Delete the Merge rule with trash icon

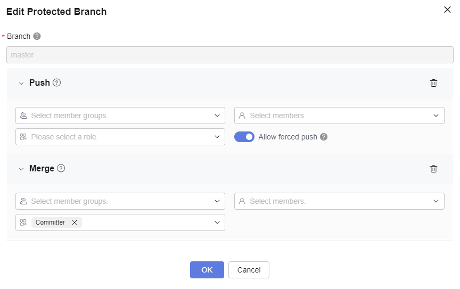(x=434, y=169)
